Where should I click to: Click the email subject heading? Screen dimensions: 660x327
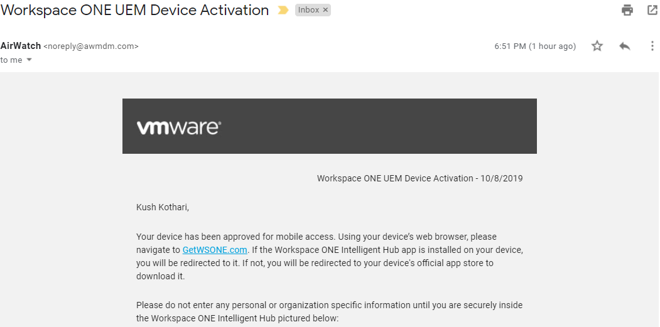click(x=134, y=10)
